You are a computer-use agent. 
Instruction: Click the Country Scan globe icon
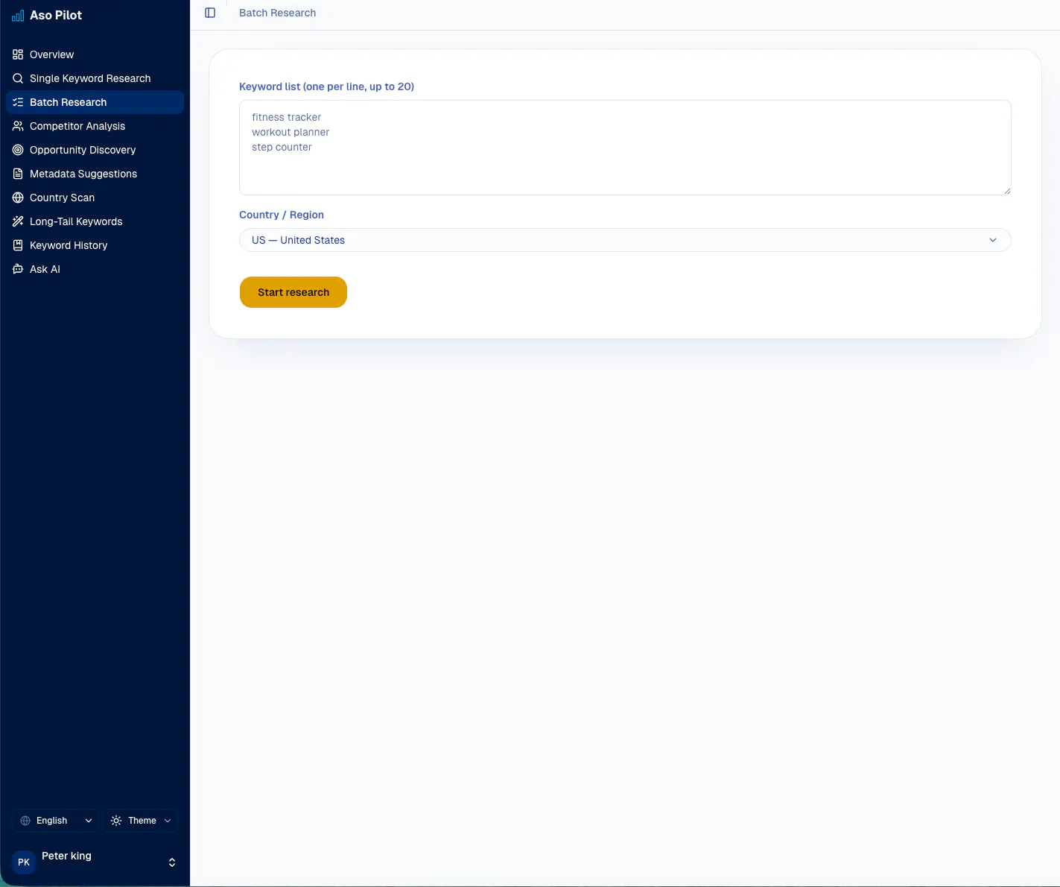(18, 198)
